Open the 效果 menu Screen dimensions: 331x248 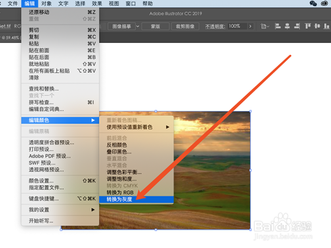point(97,3)
